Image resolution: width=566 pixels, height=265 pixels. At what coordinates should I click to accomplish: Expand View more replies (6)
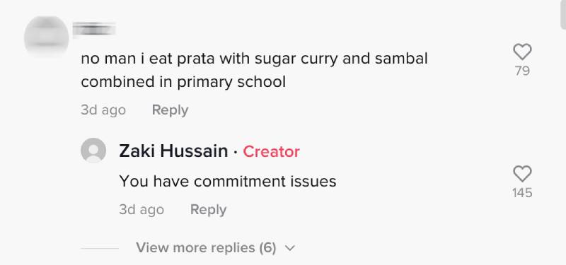[206, 248]
